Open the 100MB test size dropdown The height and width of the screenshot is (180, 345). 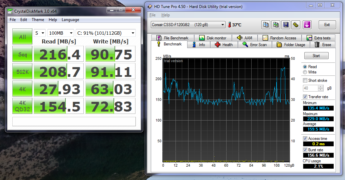[61, 33]
